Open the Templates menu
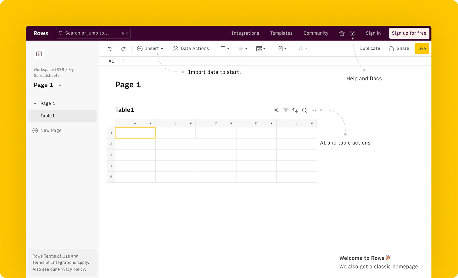The width and height of the screenshot is (458, 278). point(281,33)
